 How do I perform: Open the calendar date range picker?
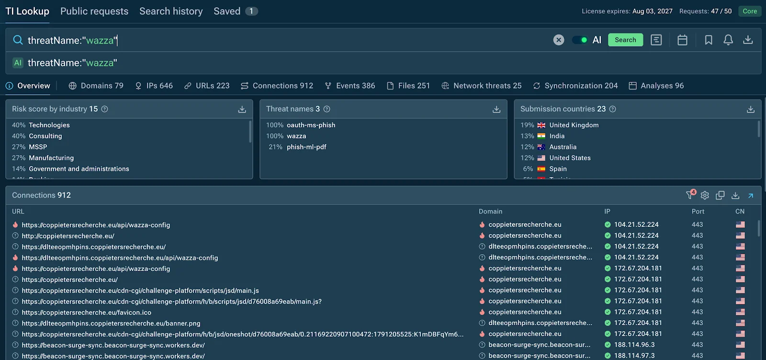point(682,40)
